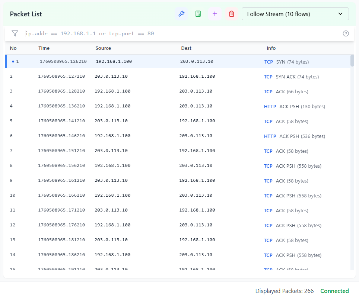
Task: Switch focus to the Packet List header
Action: click(x=26, y=14)
